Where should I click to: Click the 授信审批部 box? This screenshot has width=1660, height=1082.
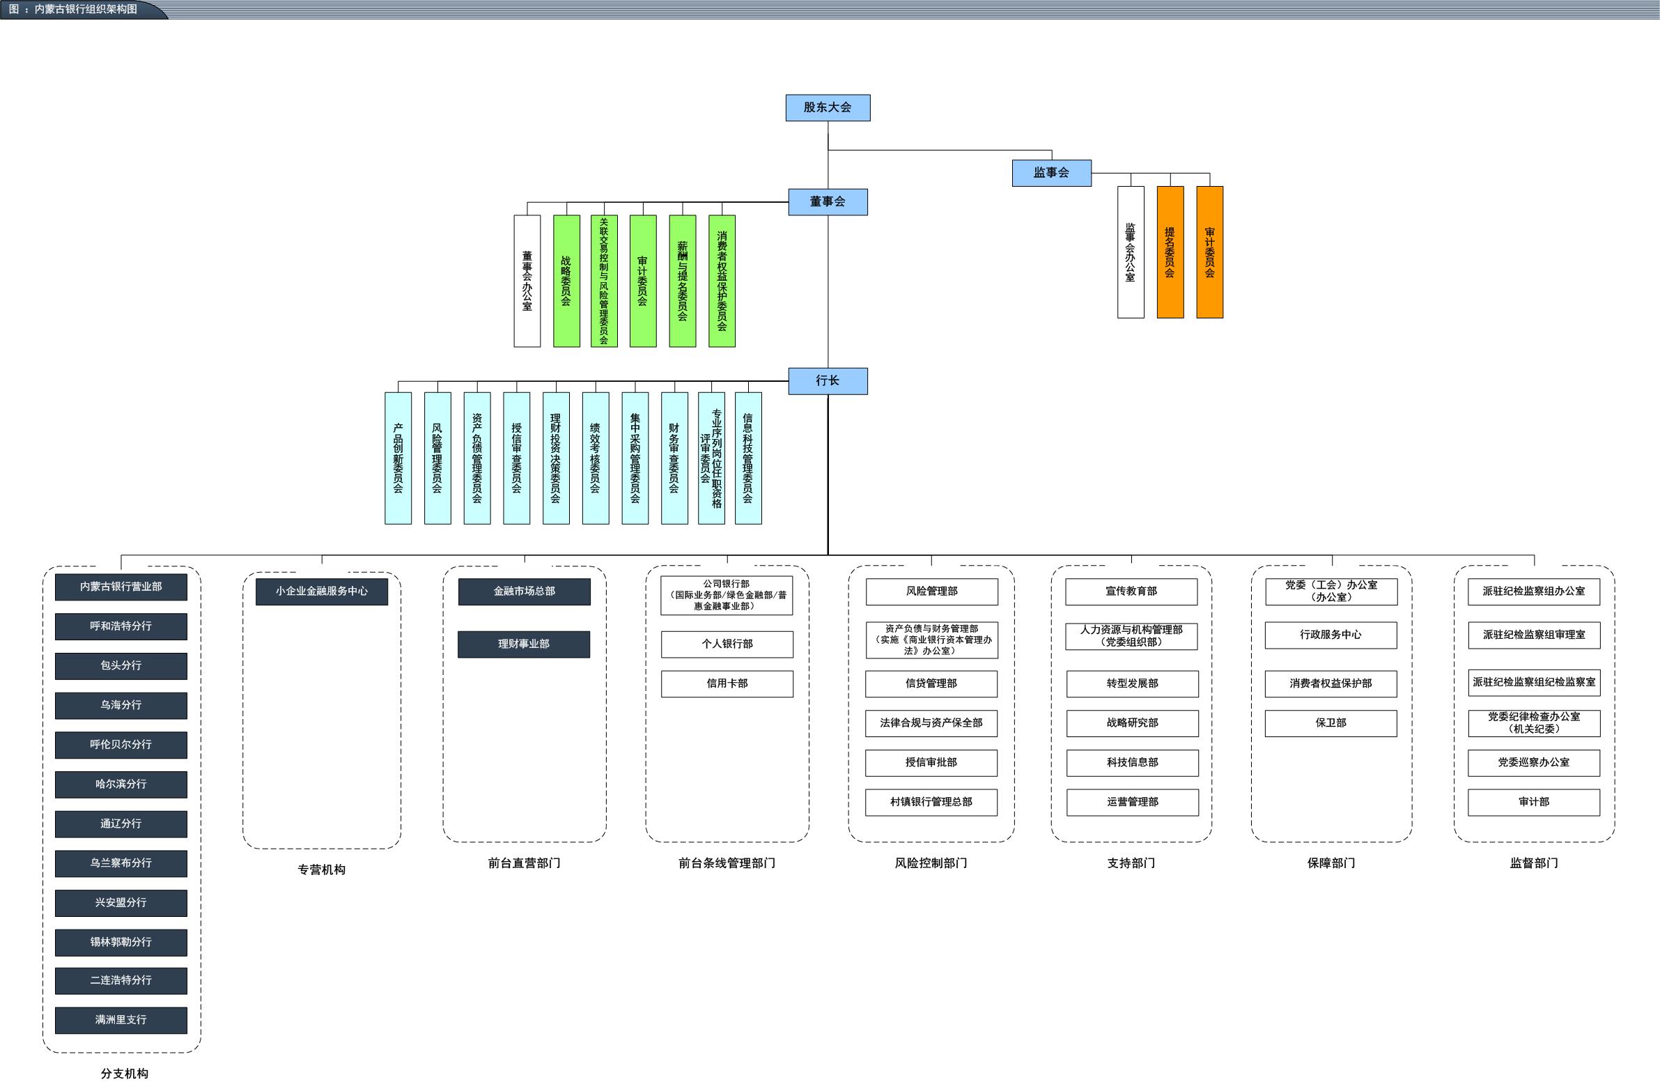pos(931,763)
